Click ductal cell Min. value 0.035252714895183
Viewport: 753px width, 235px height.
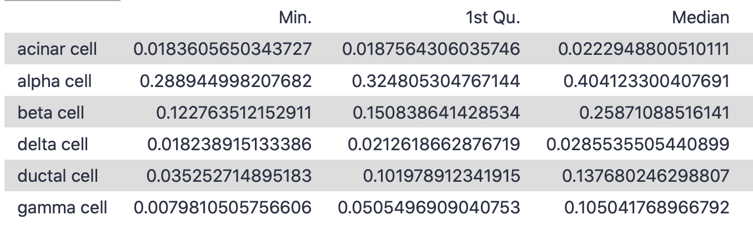[x=229, y=176]
